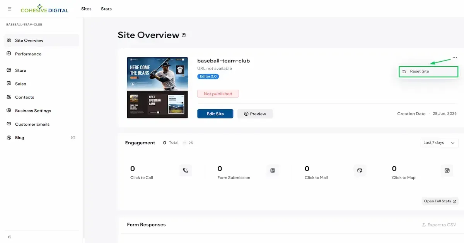Click the Customer Emails envelope icon
Viewport: 464px width, 243px height.
9,124
